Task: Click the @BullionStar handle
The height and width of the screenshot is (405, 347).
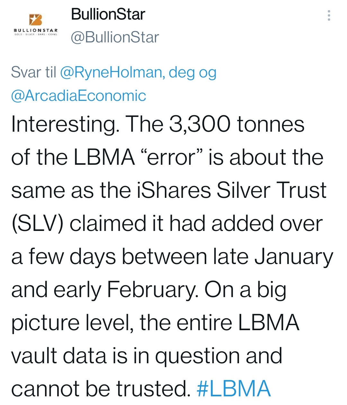Action: pos(115,38)
